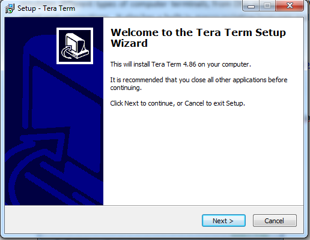310x240 pixels.
Task: Click the gray footer panel left of Next
Action: pos(102,220)
